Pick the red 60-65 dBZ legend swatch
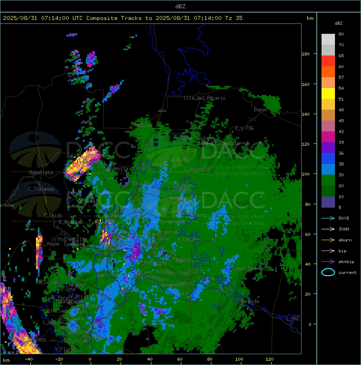The height and width of the screenshot is (365, 361). 328,61
